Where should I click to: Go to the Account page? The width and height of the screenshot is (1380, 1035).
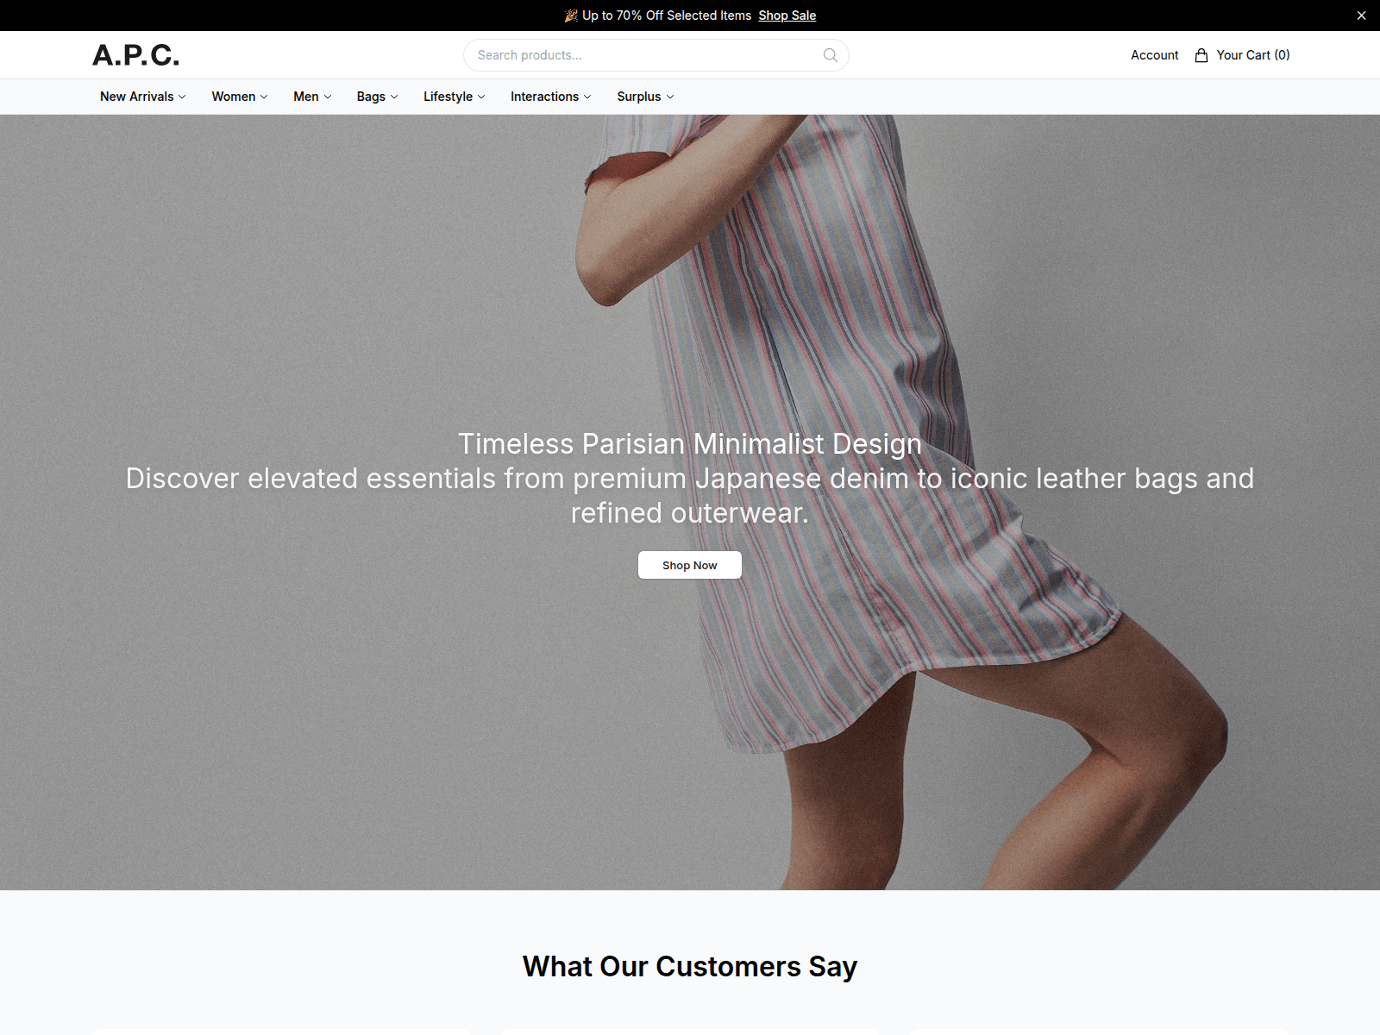[1154, 55]
